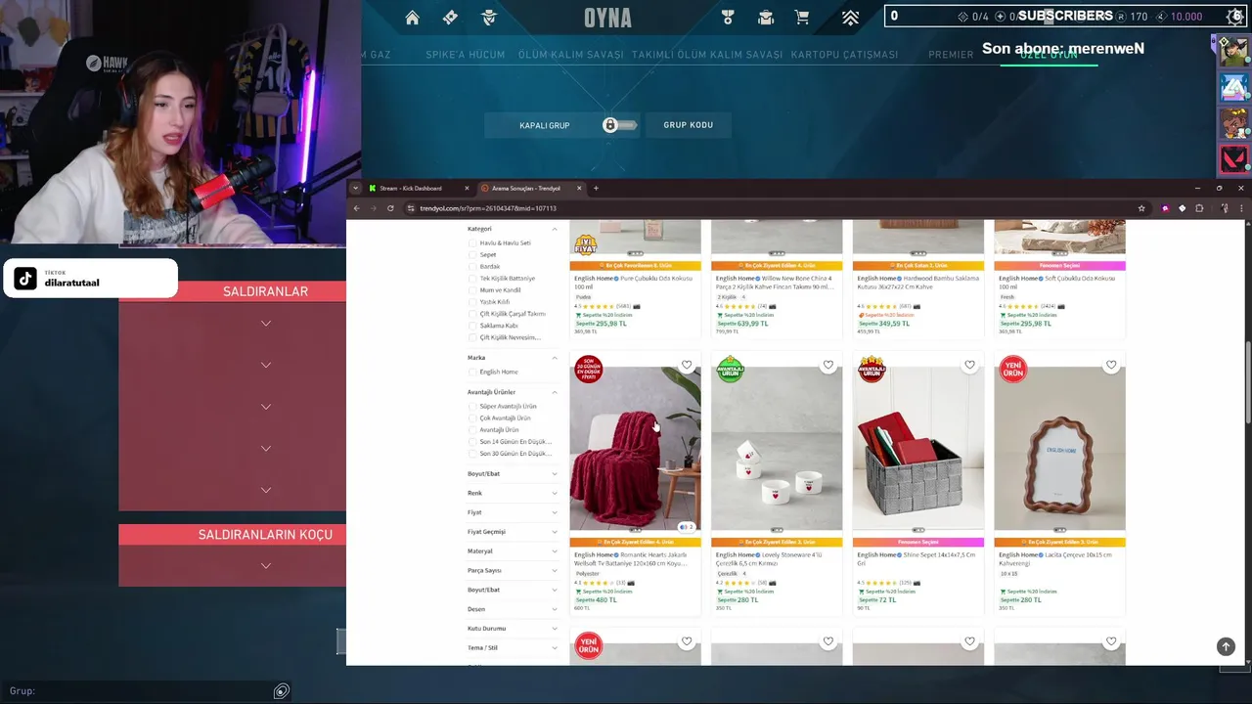
Task: Favorite the Romantic Hearts blanket with the heart
Action: click(x=687, y=365)
